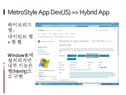Click Report Abuse to Microsoft link
The width and height of the screenshot is (126, 95).
[64, 80]
